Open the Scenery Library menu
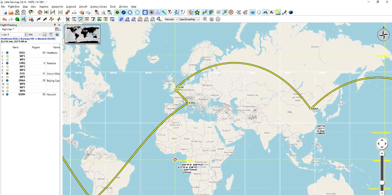392x195 pixels. (x=98, y=6)
